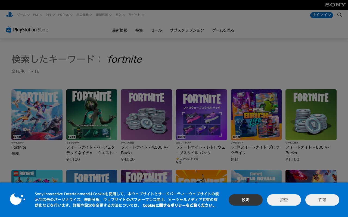Click the PlayStation logo icon

[10, 15]
